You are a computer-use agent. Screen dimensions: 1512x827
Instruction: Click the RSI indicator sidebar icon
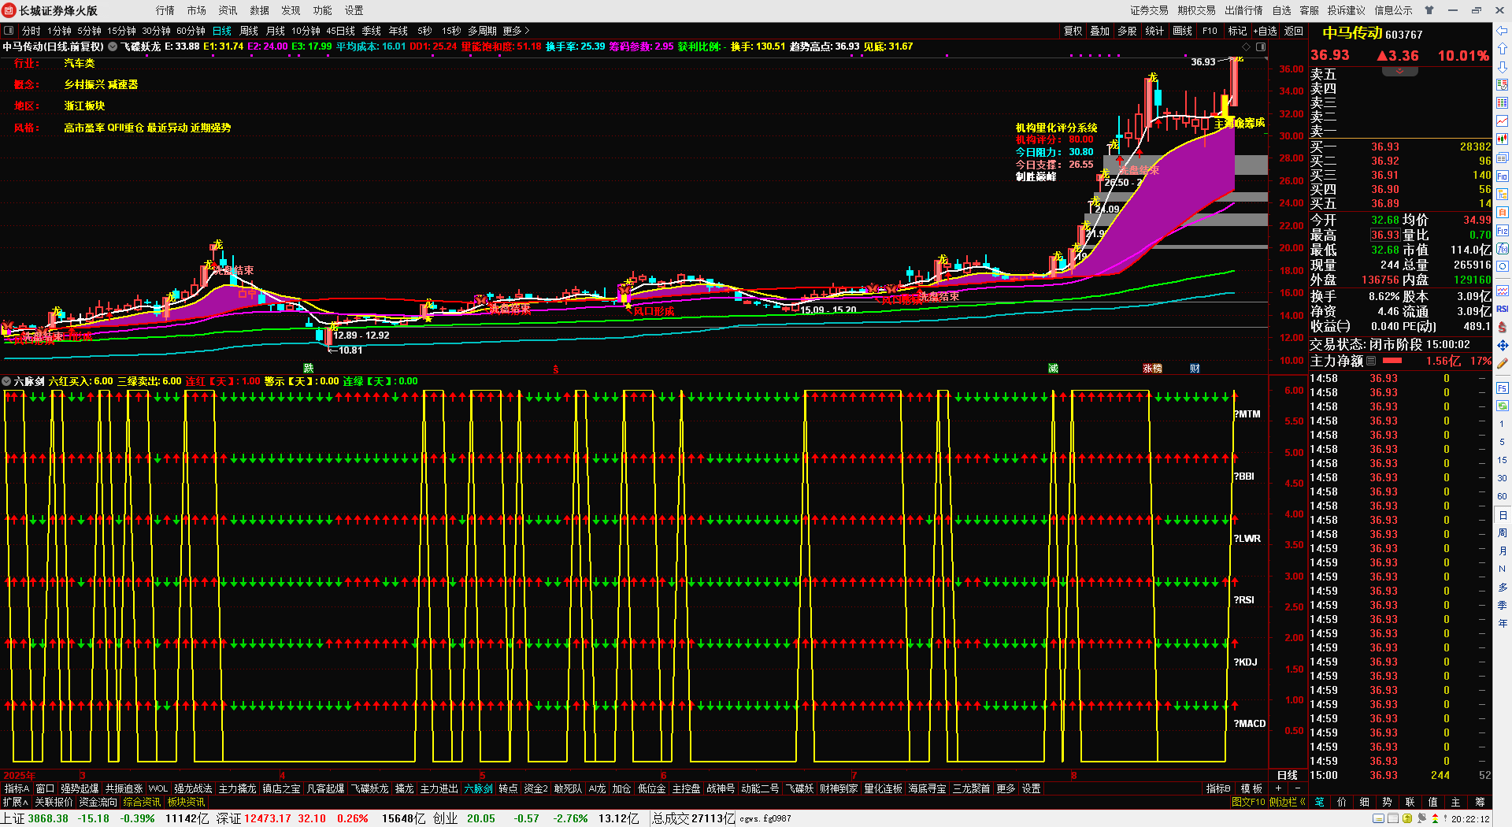[x=1503, y=309]
